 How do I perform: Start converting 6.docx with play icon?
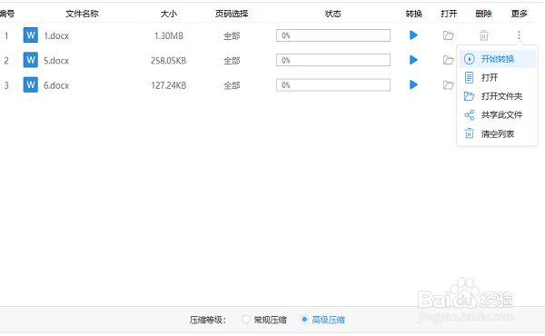pos(413,84)
